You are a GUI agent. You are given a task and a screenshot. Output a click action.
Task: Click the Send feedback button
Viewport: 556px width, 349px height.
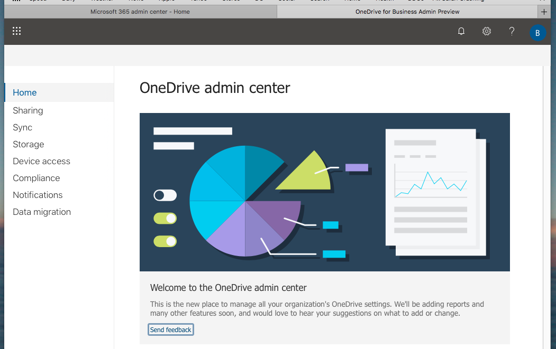pos(170,329)
